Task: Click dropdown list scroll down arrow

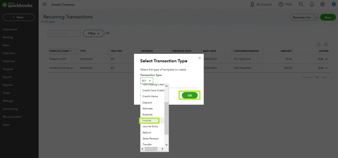Action: (166, 145)
